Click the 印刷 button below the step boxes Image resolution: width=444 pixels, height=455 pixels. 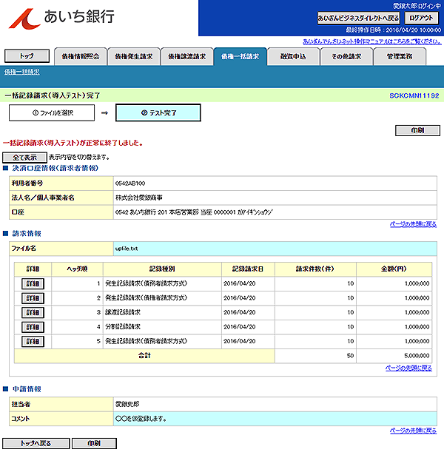click(x=417, y=130)
